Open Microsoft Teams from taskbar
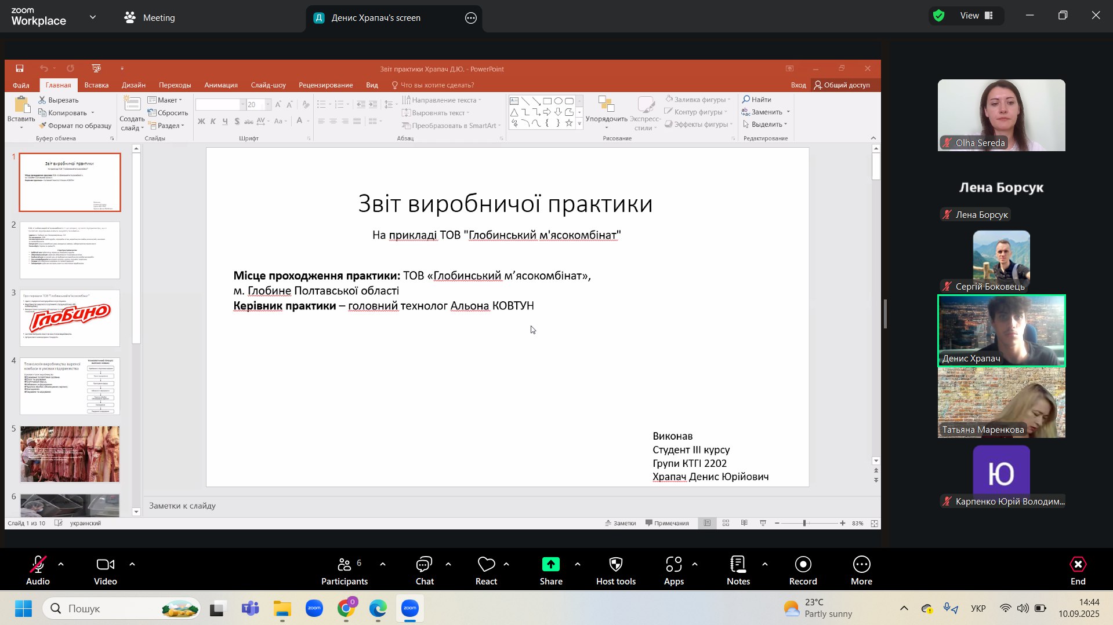The image size is (1113, 625). [x=250, y=608]
